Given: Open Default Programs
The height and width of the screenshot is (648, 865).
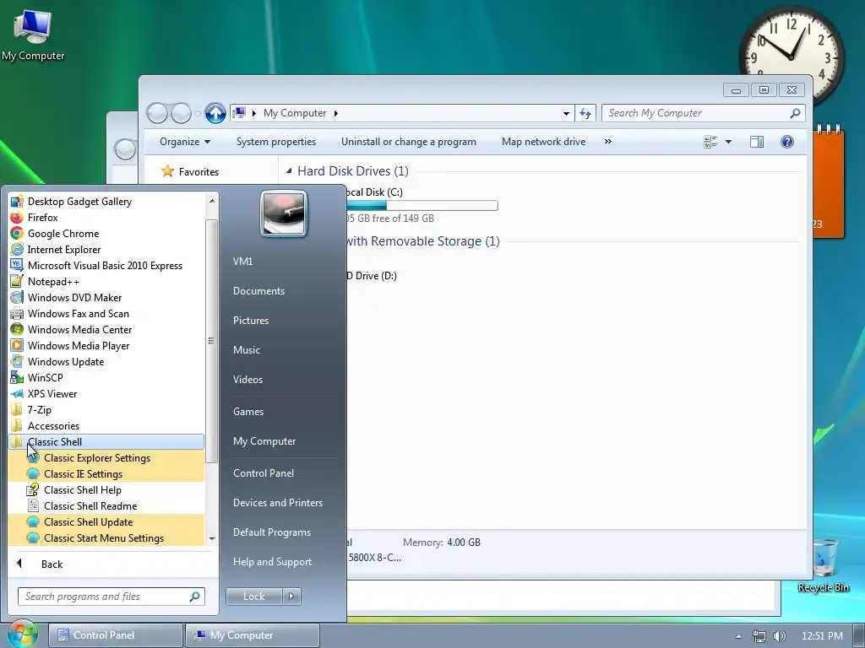Looking at the screenshot, I should click(x=272, y=532).
